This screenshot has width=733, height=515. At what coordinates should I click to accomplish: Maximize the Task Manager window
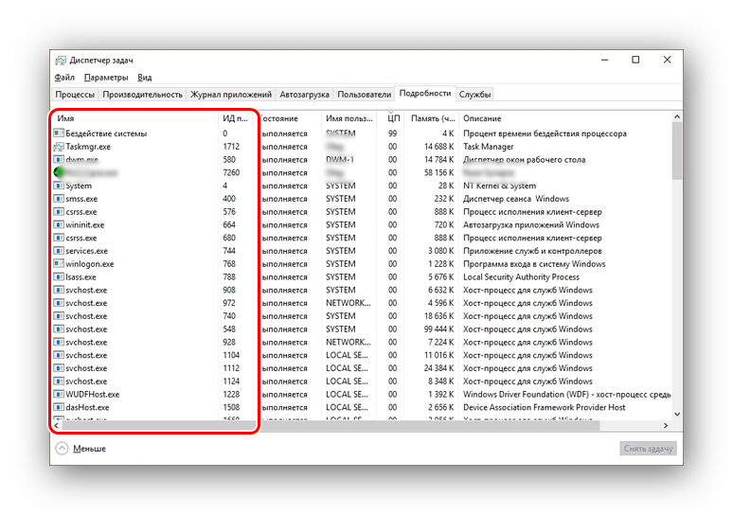[635, 60]
